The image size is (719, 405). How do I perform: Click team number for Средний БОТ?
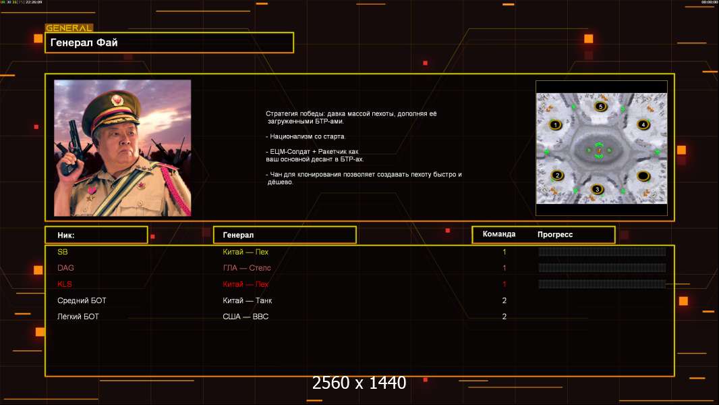[x=505, y=300]
